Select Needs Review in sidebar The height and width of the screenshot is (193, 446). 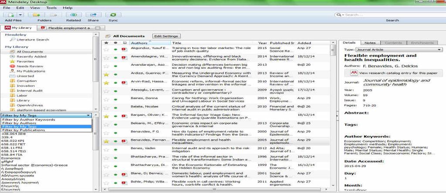(30, 66)
